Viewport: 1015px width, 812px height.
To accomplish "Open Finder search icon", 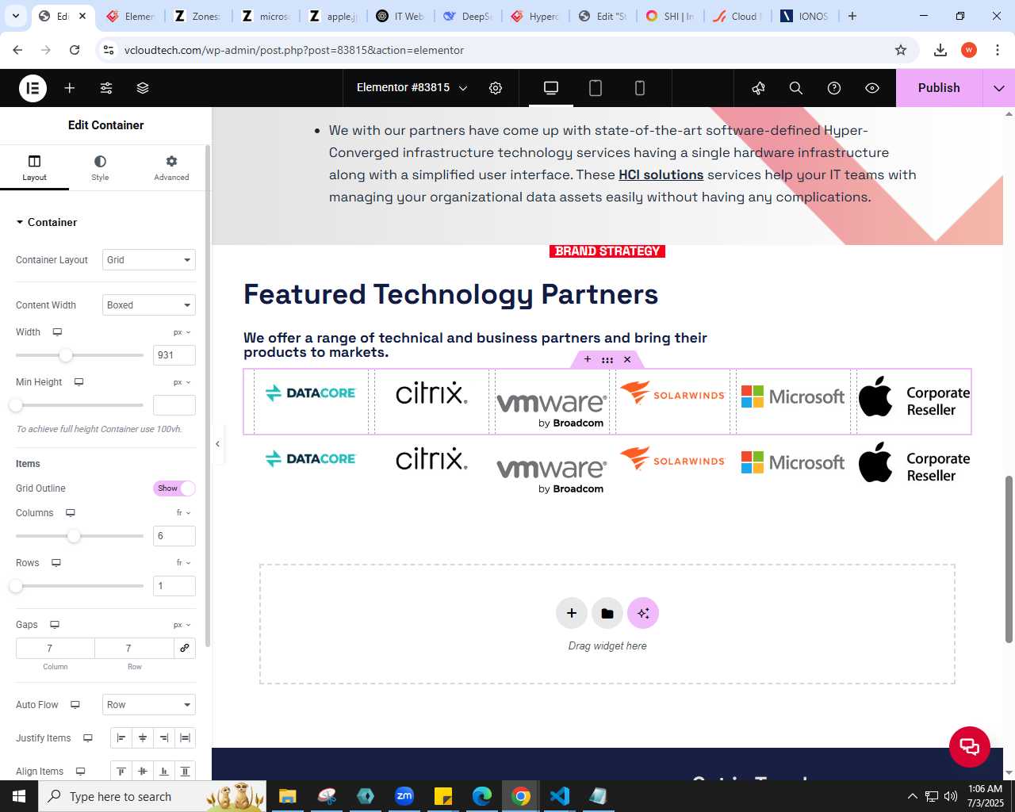I will (x=796, y=88).
